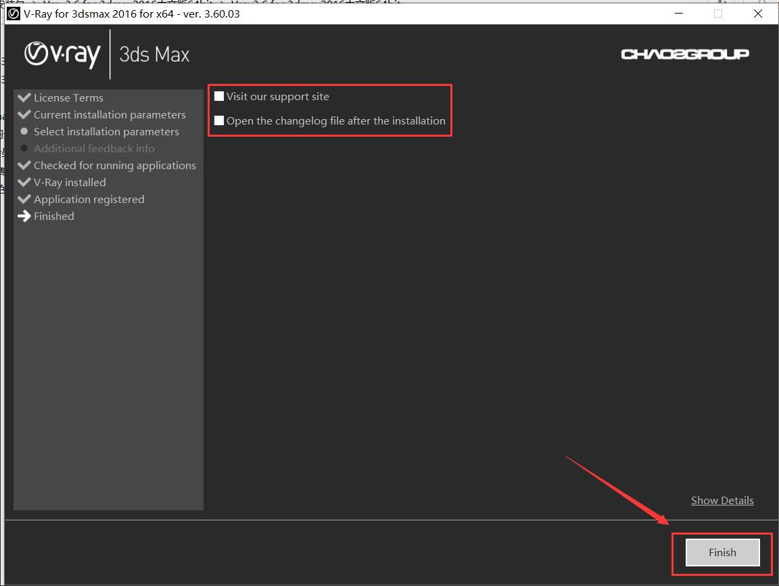Minimize the V-Ray installer window

(x=678, y=14)
